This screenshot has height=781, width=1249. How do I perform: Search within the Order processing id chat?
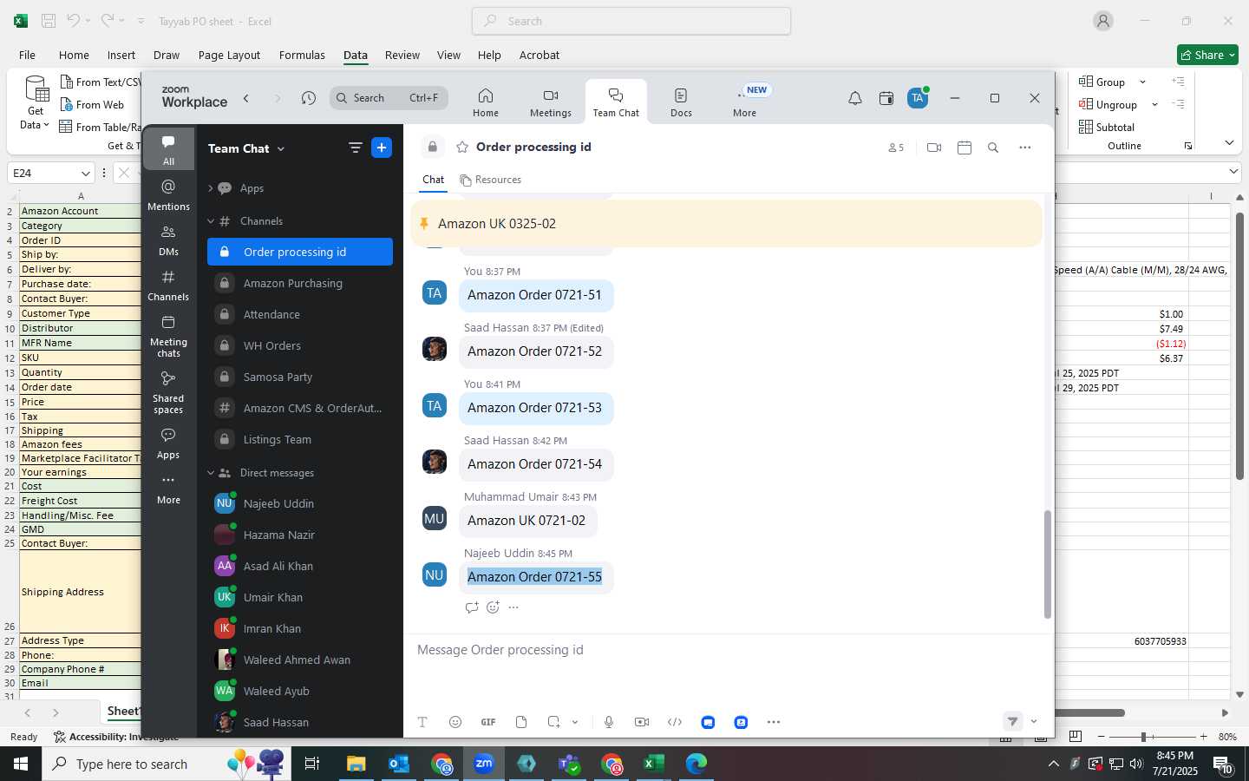[x=993, y=148]
